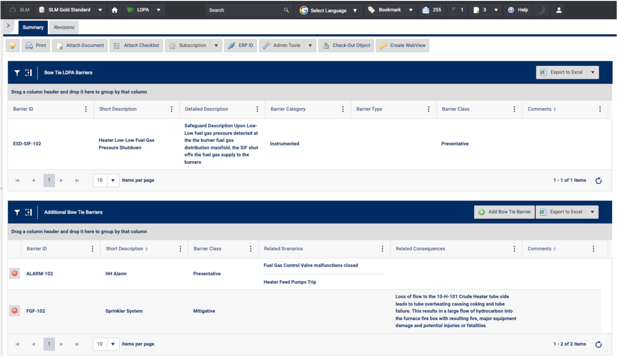Click the Add Bow Tie Barrier button
The image size is (617, 357).
[504, 212]
